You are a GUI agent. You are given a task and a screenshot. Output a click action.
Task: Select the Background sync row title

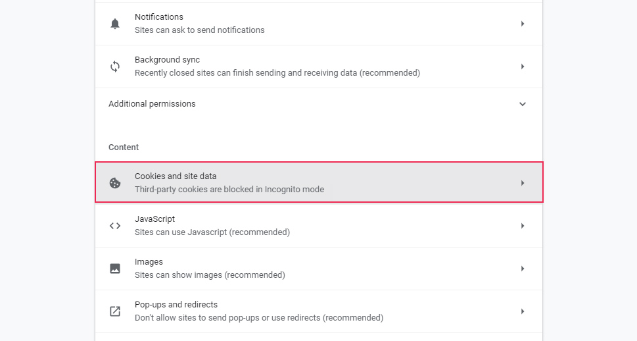pyautogui.click(x=167, y=60)
